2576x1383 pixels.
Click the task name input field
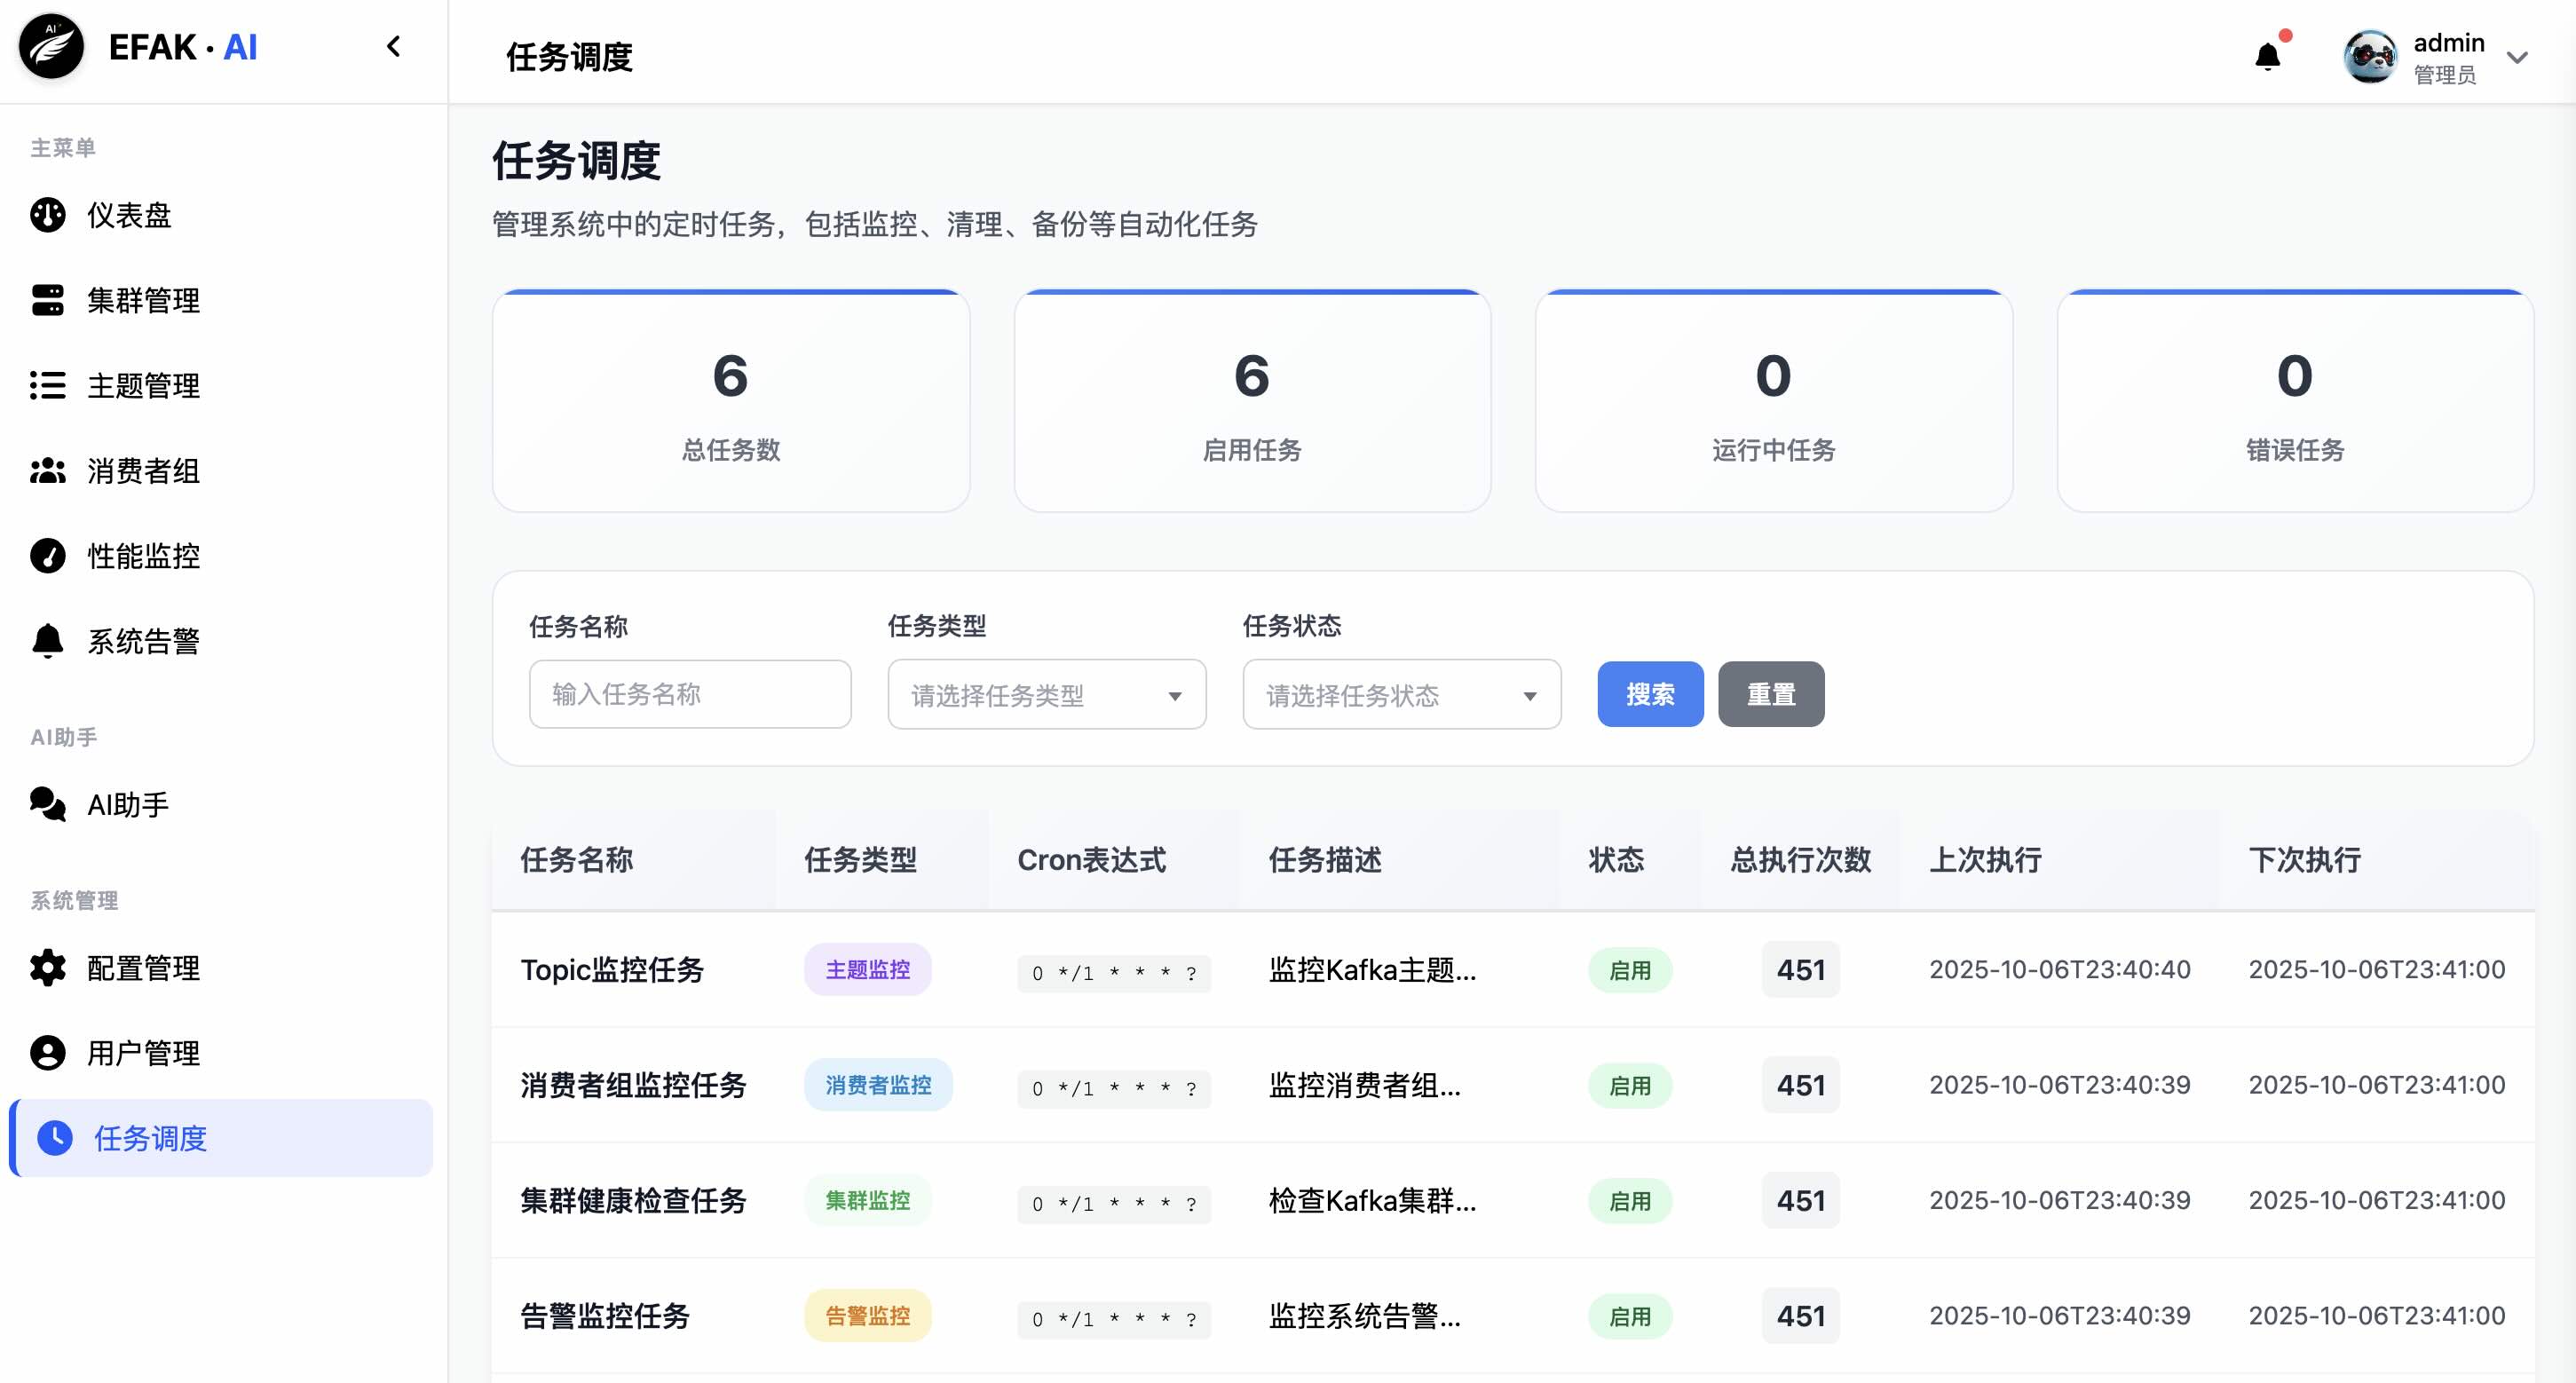tap(690, 694)
